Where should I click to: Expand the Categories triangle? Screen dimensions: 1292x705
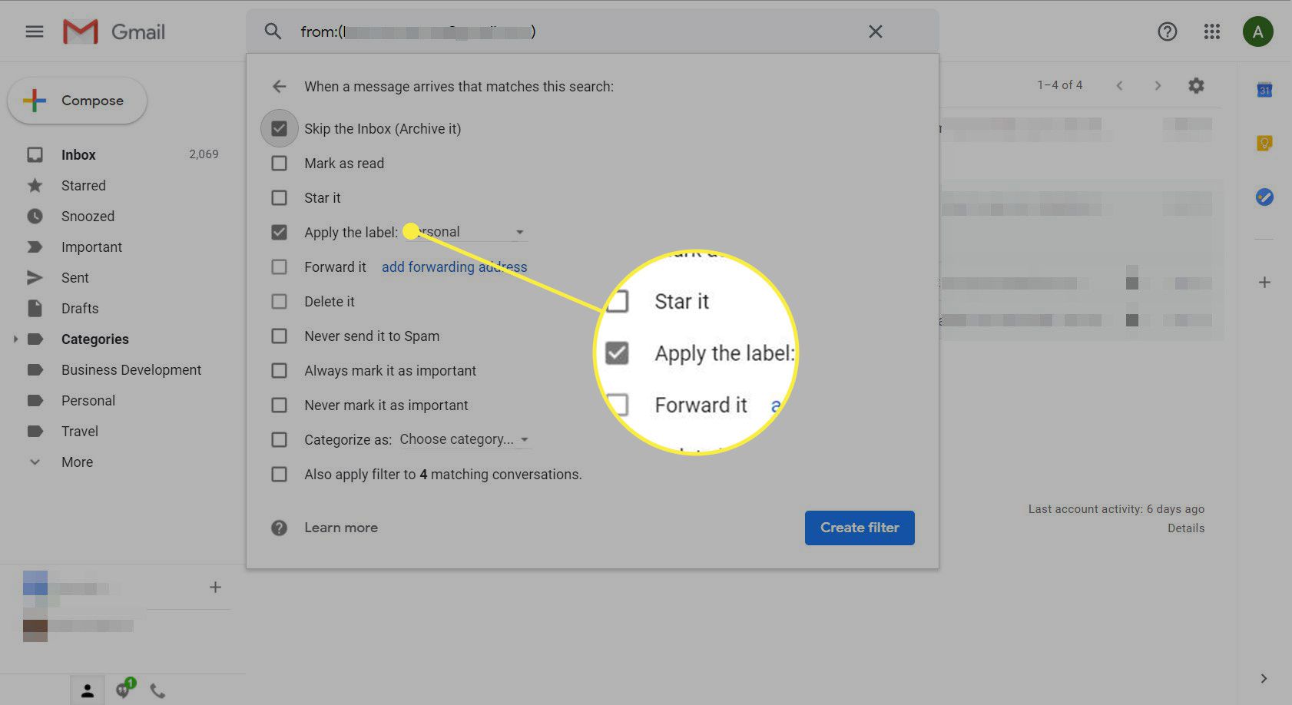click(x=15, y=339)
